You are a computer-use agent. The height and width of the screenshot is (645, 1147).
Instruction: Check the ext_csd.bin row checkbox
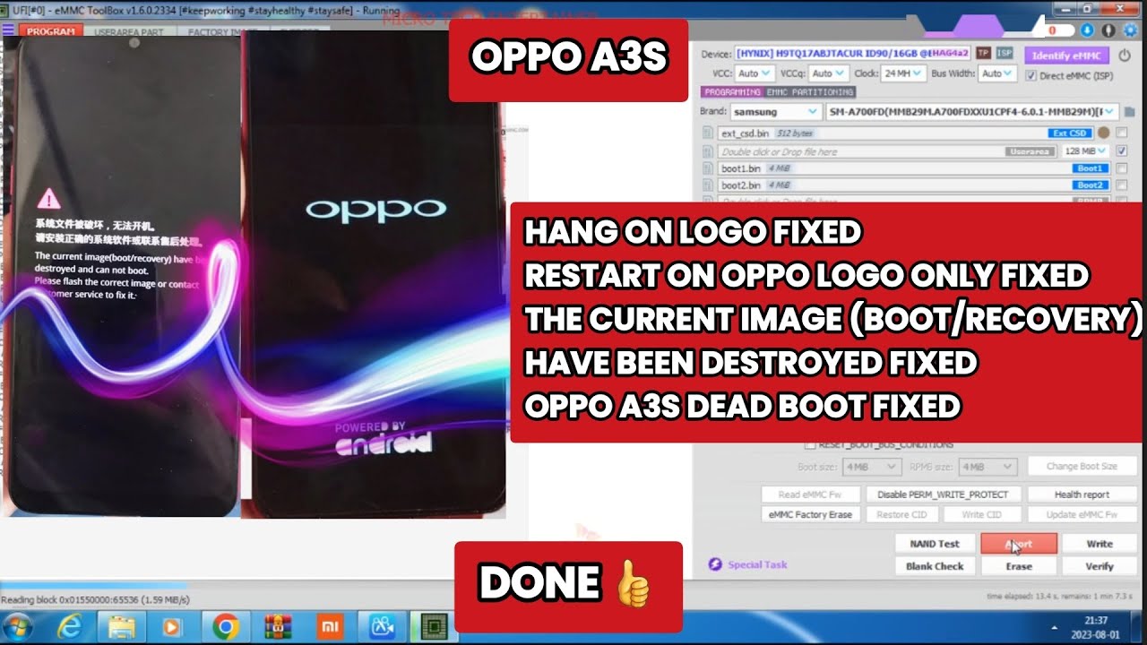[x=1122, y=133]
